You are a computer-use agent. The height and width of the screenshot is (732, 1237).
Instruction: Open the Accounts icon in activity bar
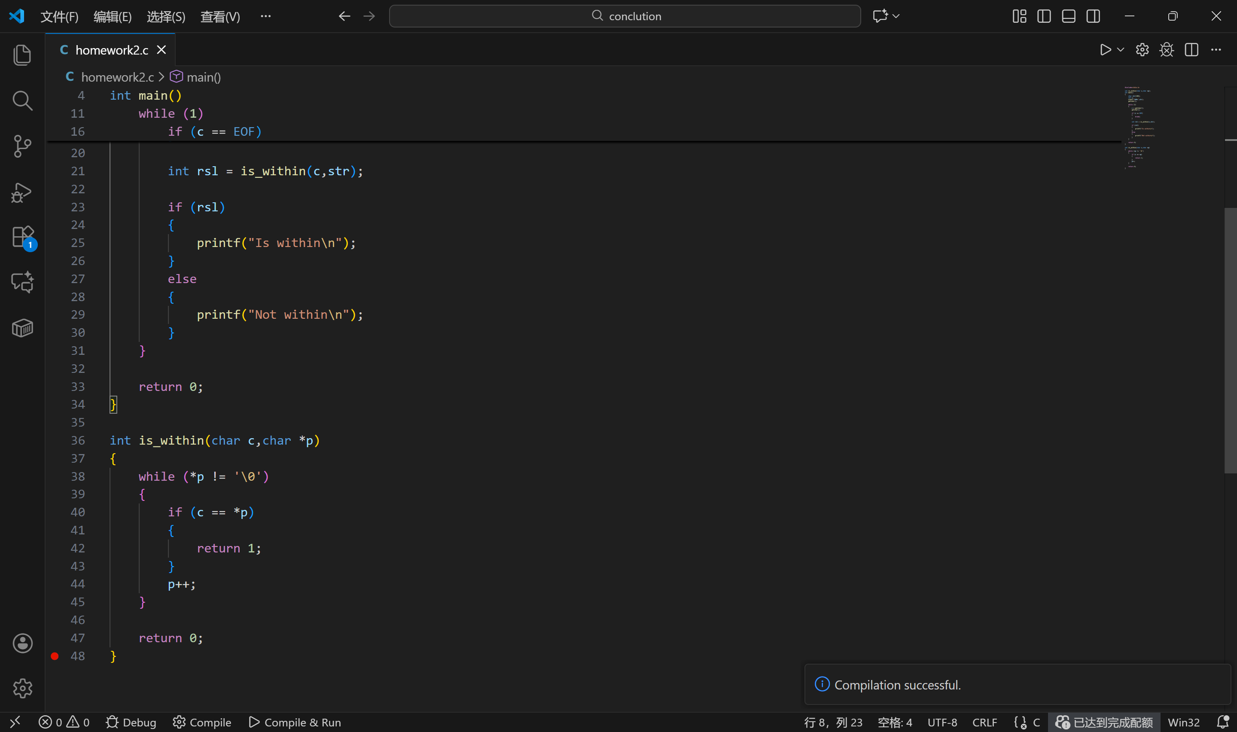22,643
